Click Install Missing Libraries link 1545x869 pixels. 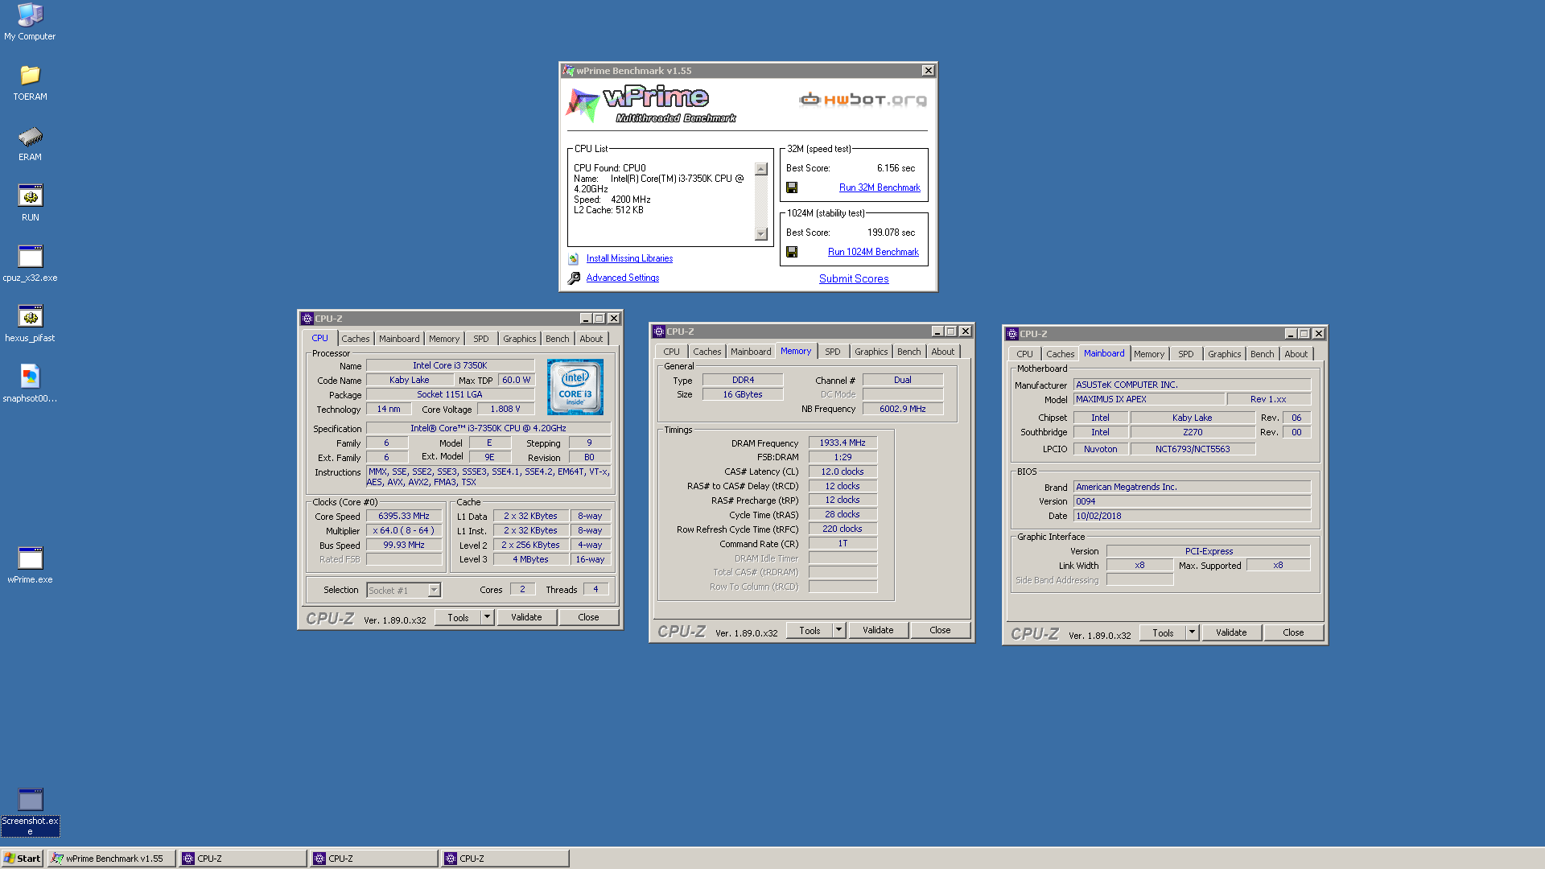629,258
